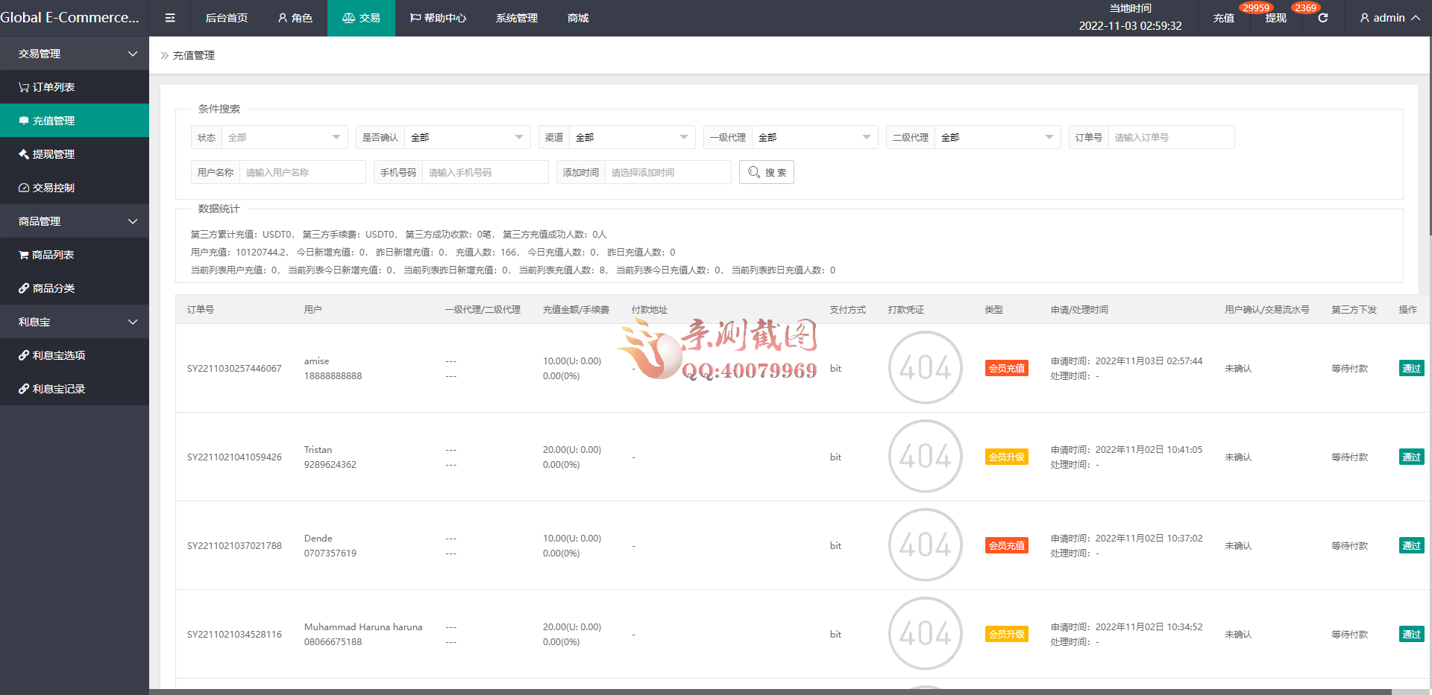Open 利息宝记录 via its icon

(23, 388)
